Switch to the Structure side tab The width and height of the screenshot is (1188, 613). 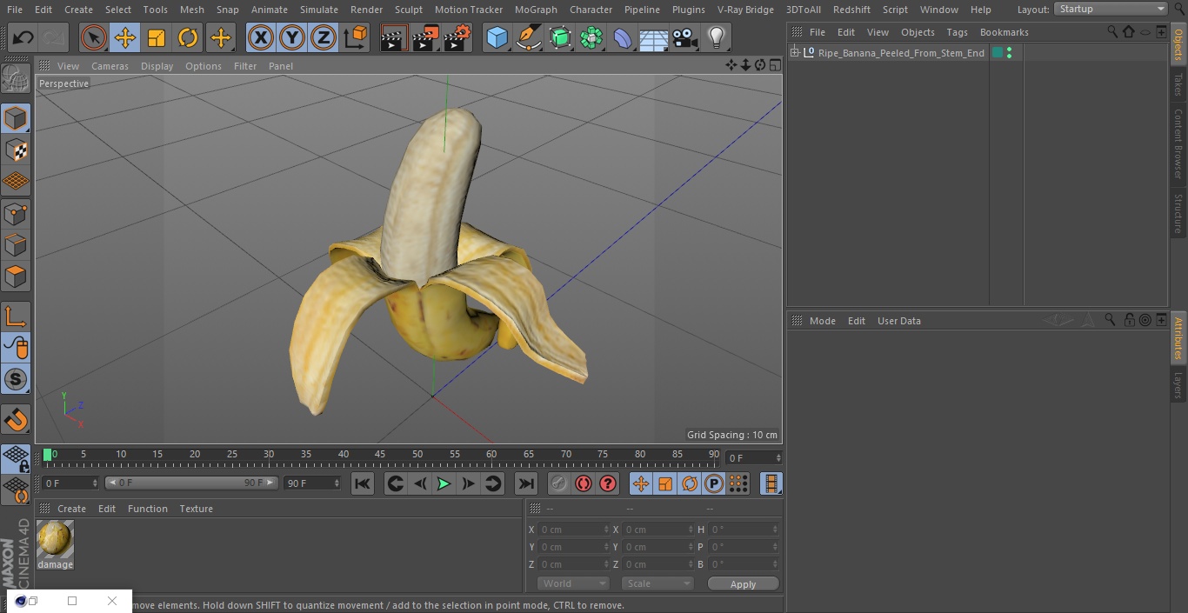pyautogui.click(x=1178, y=213)
